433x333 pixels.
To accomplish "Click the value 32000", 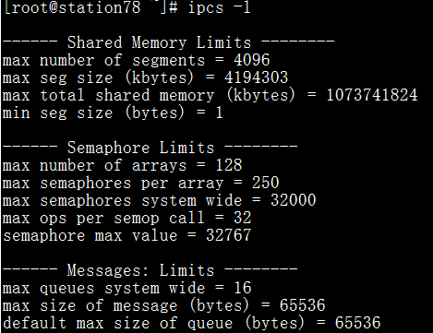I will click(294, 200).
